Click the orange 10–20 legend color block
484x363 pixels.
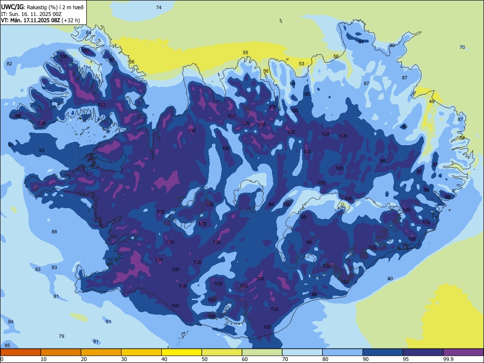(x=61, y=352)
